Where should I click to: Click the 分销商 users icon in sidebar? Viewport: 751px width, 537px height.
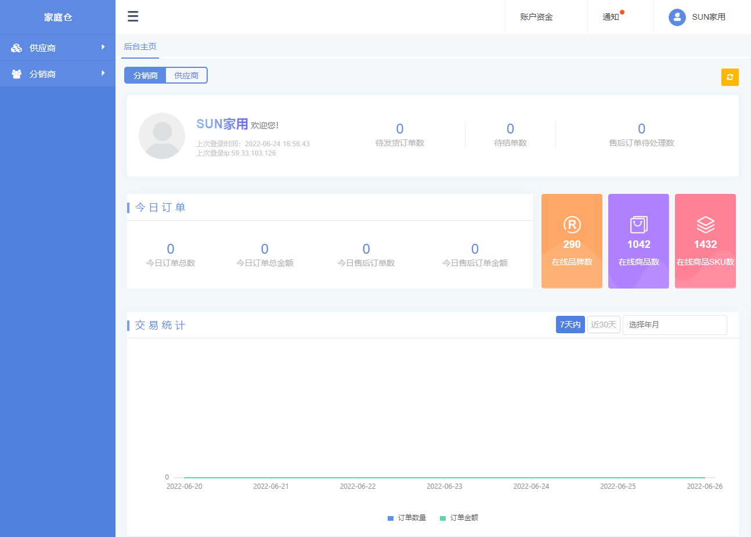tap(16, 74)
